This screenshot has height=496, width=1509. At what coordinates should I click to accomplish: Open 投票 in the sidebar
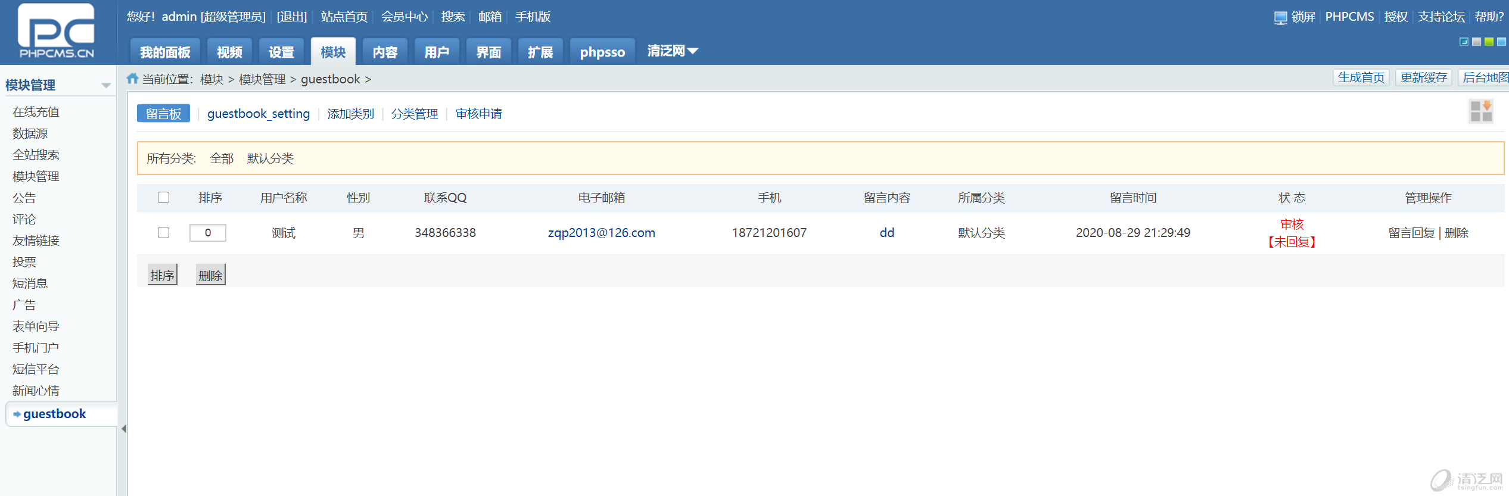(24, 262)
